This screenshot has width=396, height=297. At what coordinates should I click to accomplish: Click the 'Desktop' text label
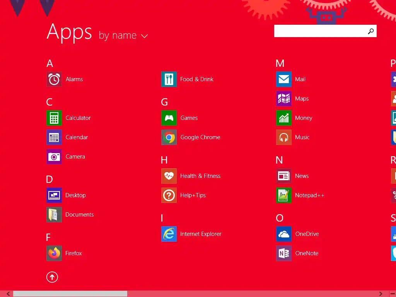75,195
